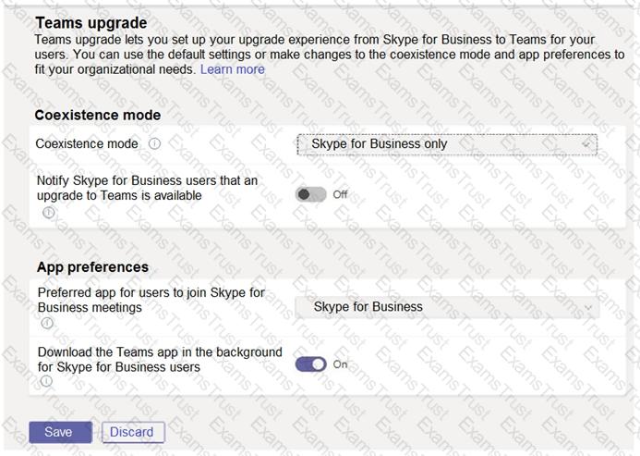Click info icon under Download Teams app setting

point(46,381)
